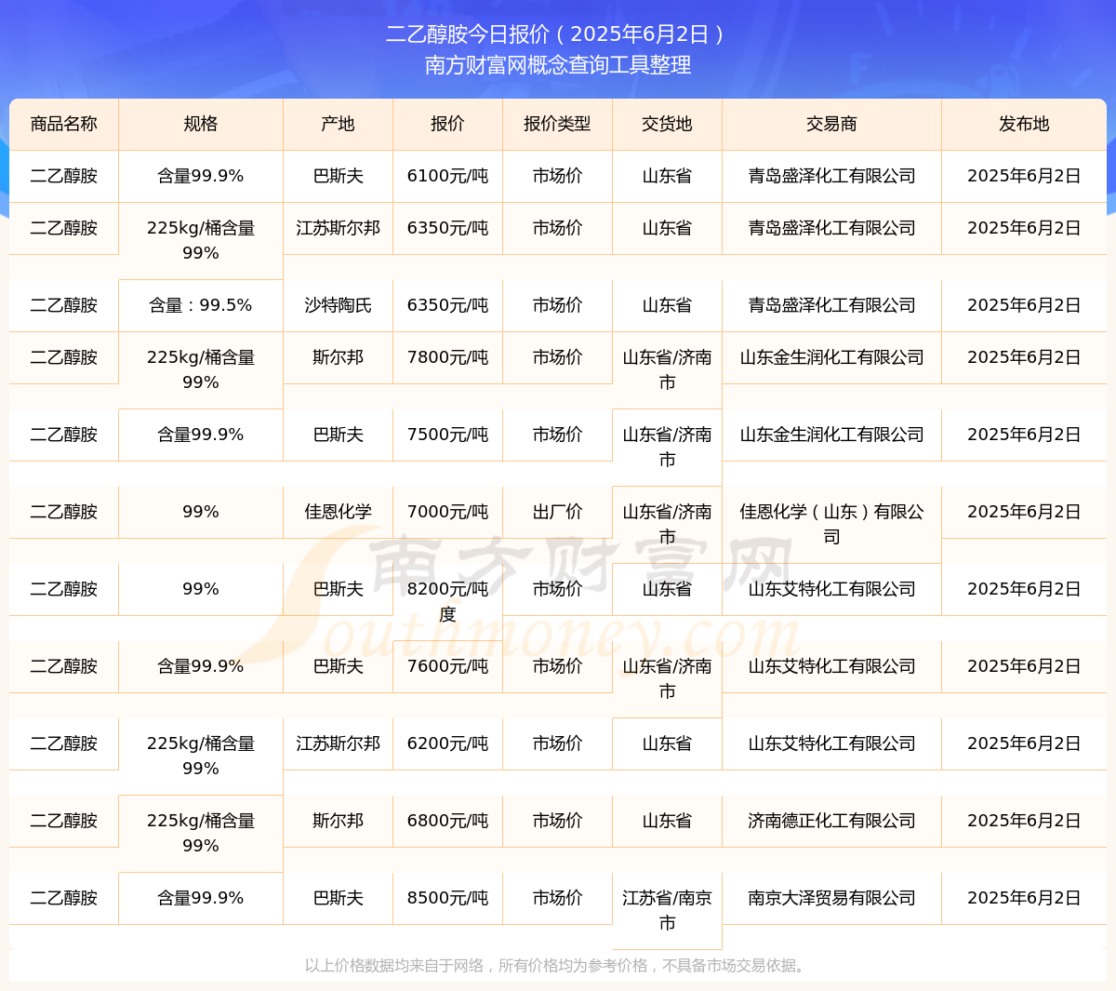Click 二乙醇胺 in the 7000元/吨 row
1116x991 pixels.
point(64,512)
